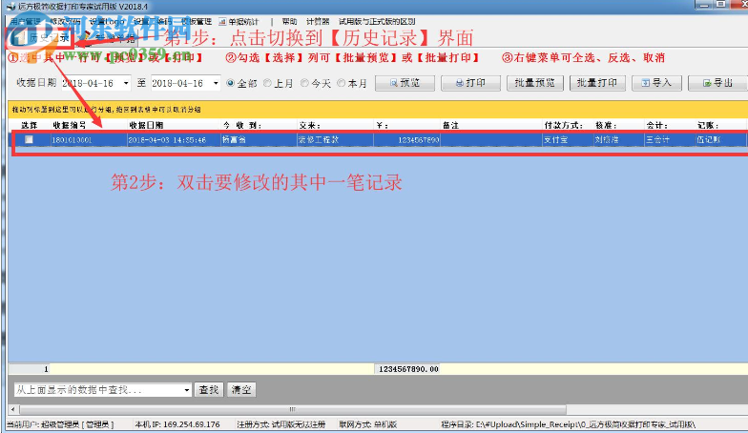Open the 设置Logo menu item

click(x=107, y=21)
